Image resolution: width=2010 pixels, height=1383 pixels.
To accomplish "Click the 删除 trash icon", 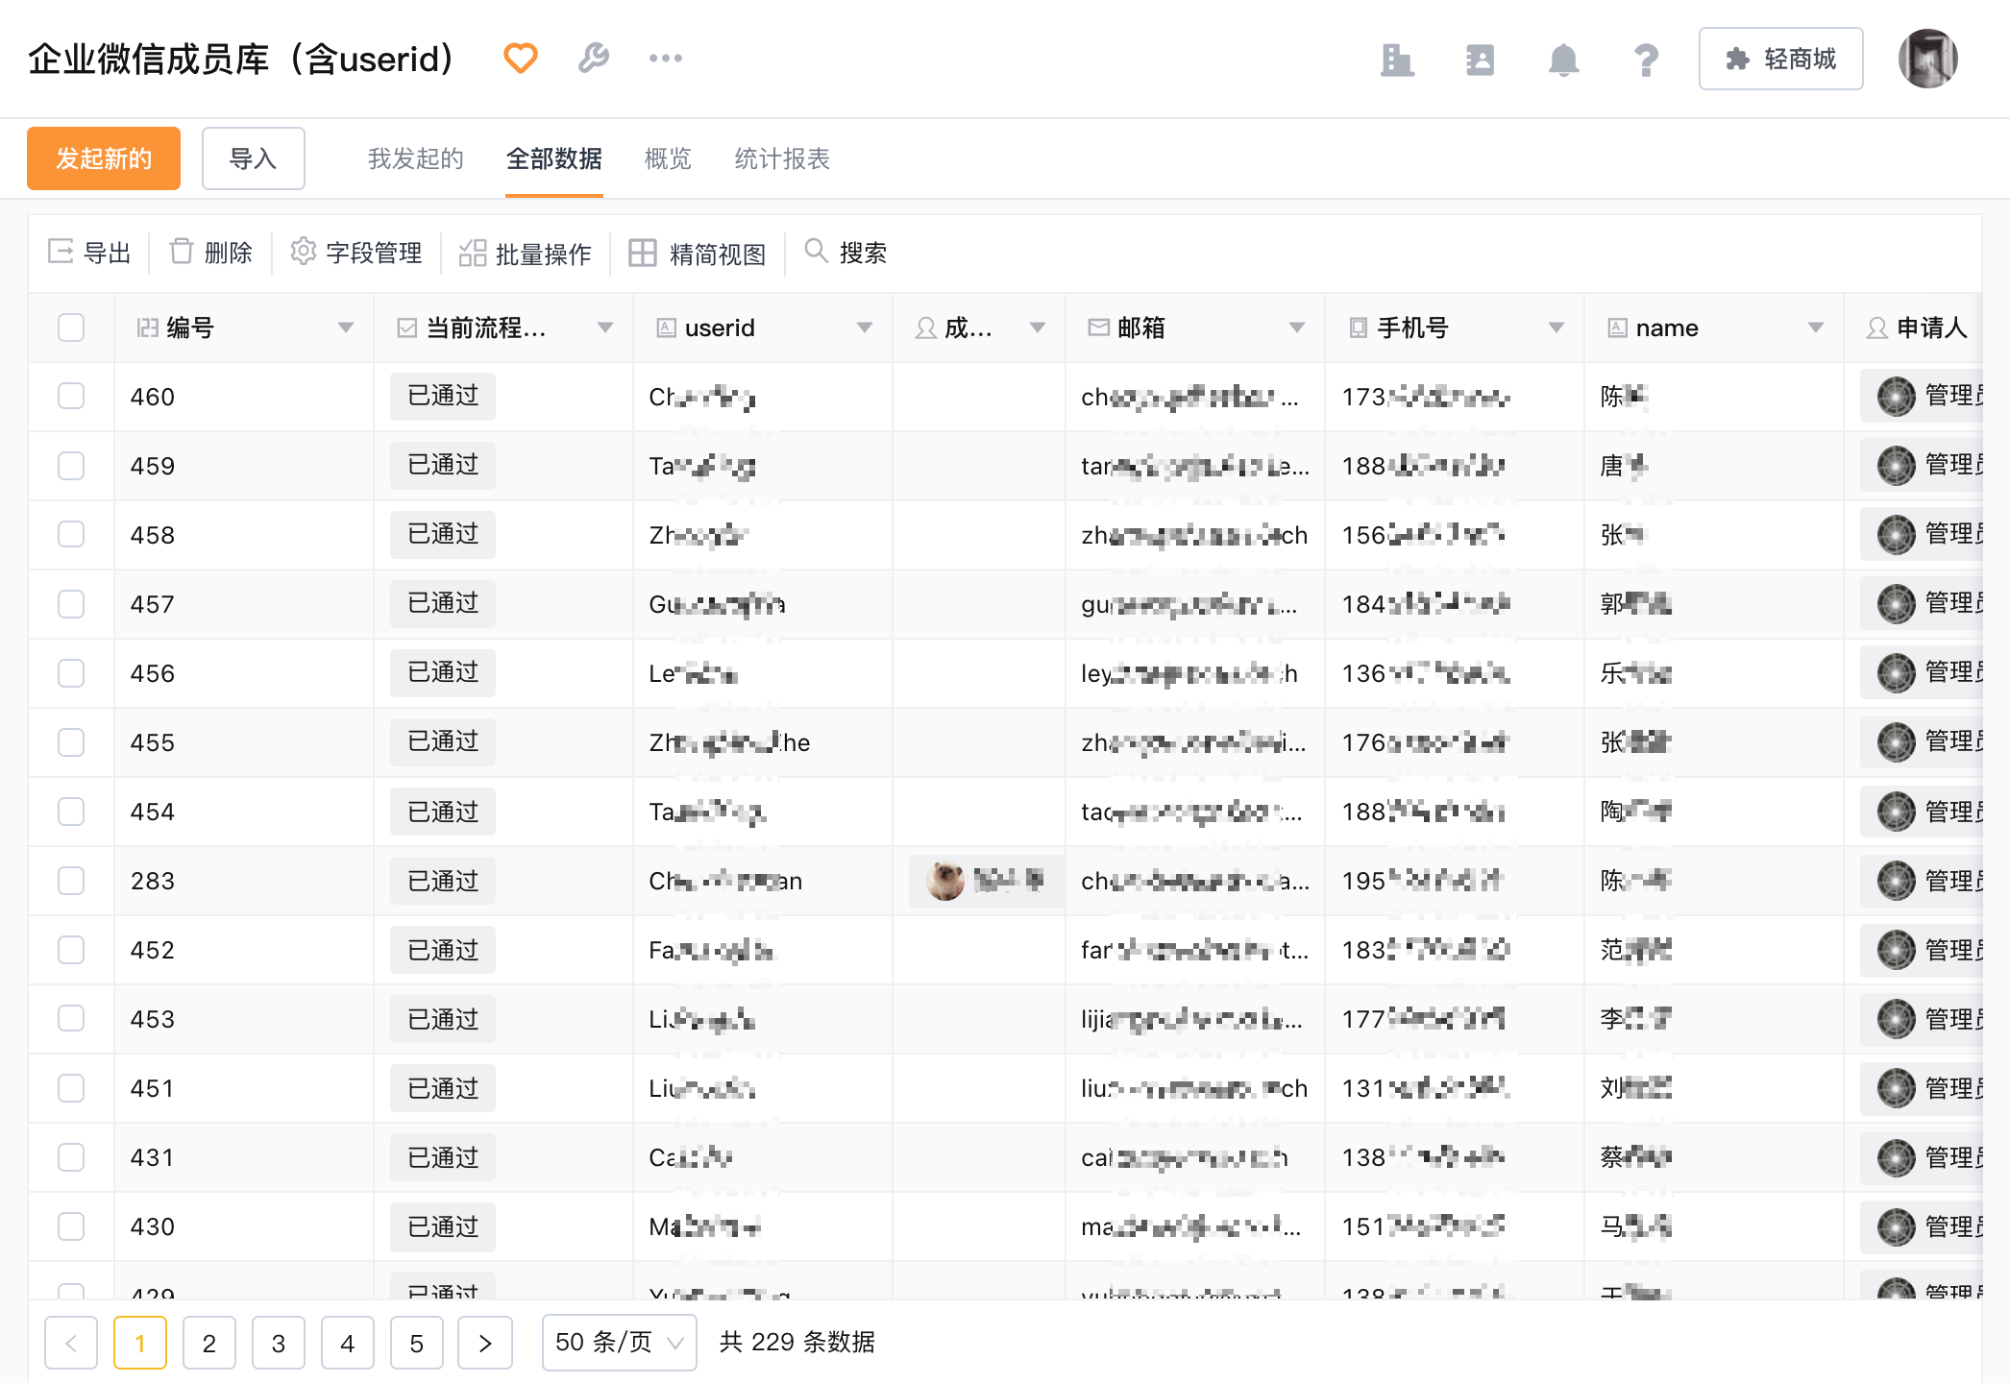I will (182, 252).
